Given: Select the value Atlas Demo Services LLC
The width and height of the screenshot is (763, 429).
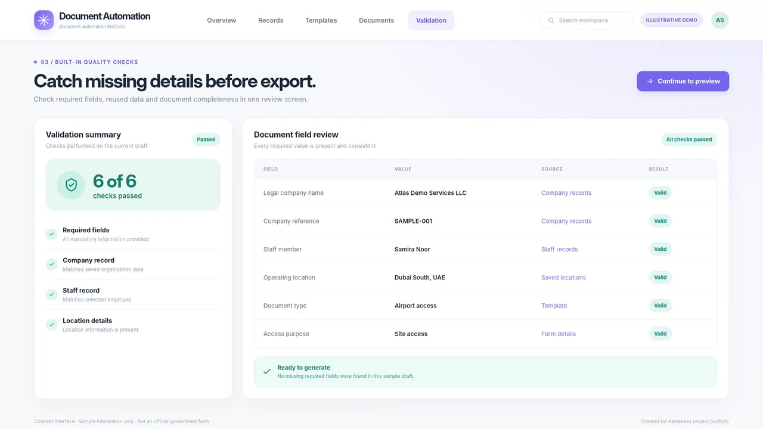Looking at the screenshot, I should (x=430, y=193).
